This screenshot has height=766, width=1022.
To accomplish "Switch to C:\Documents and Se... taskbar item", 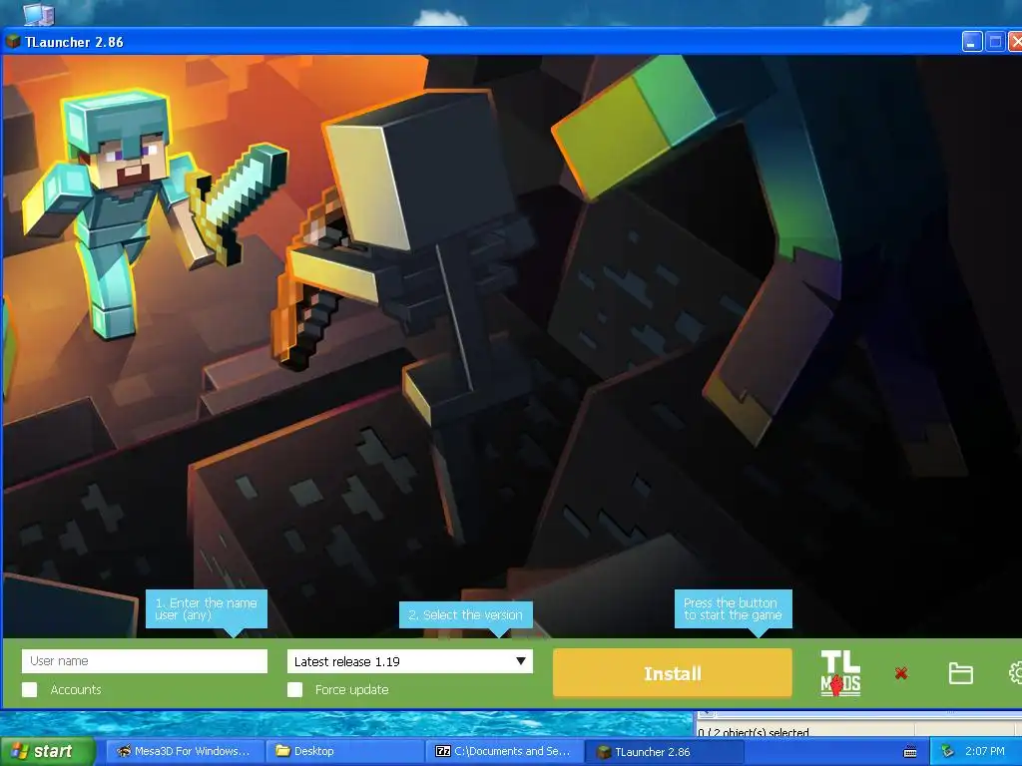I will (x=504, y=752).
